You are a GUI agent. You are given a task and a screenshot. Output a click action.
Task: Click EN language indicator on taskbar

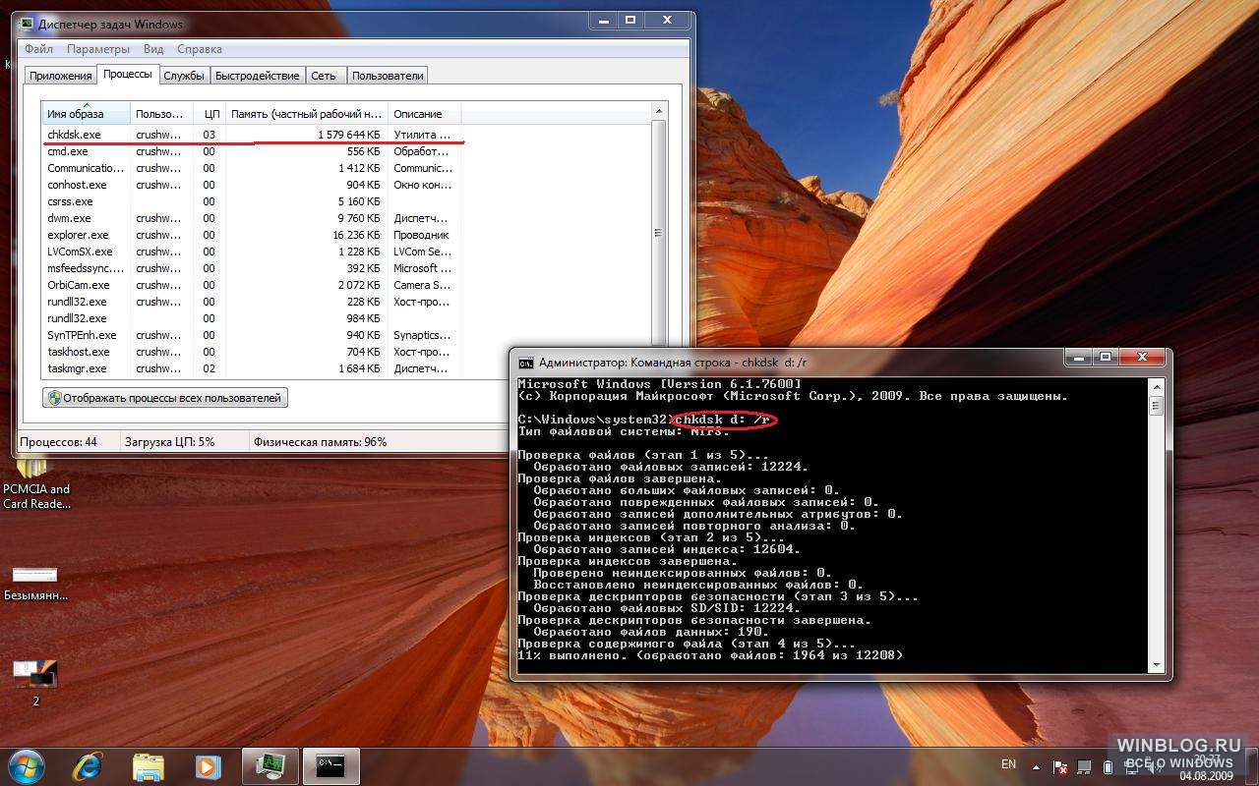[1008, 764]
